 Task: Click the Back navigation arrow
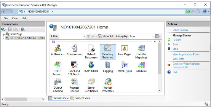point(4,12)
